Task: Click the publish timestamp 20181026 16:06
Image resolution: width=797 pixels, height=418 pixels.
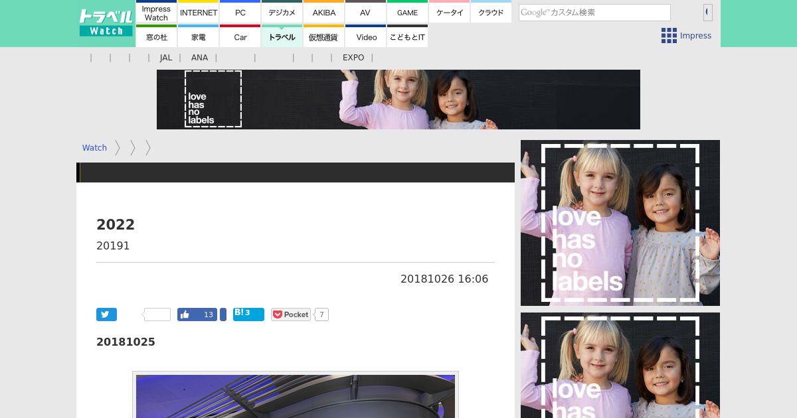Action: tap(444, 279)
